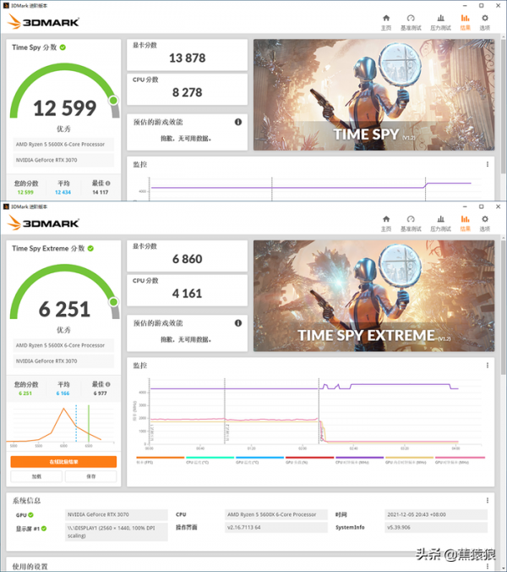
Task: Open 压力测试 stress tests in the lower window
Action: pos(440,223)
